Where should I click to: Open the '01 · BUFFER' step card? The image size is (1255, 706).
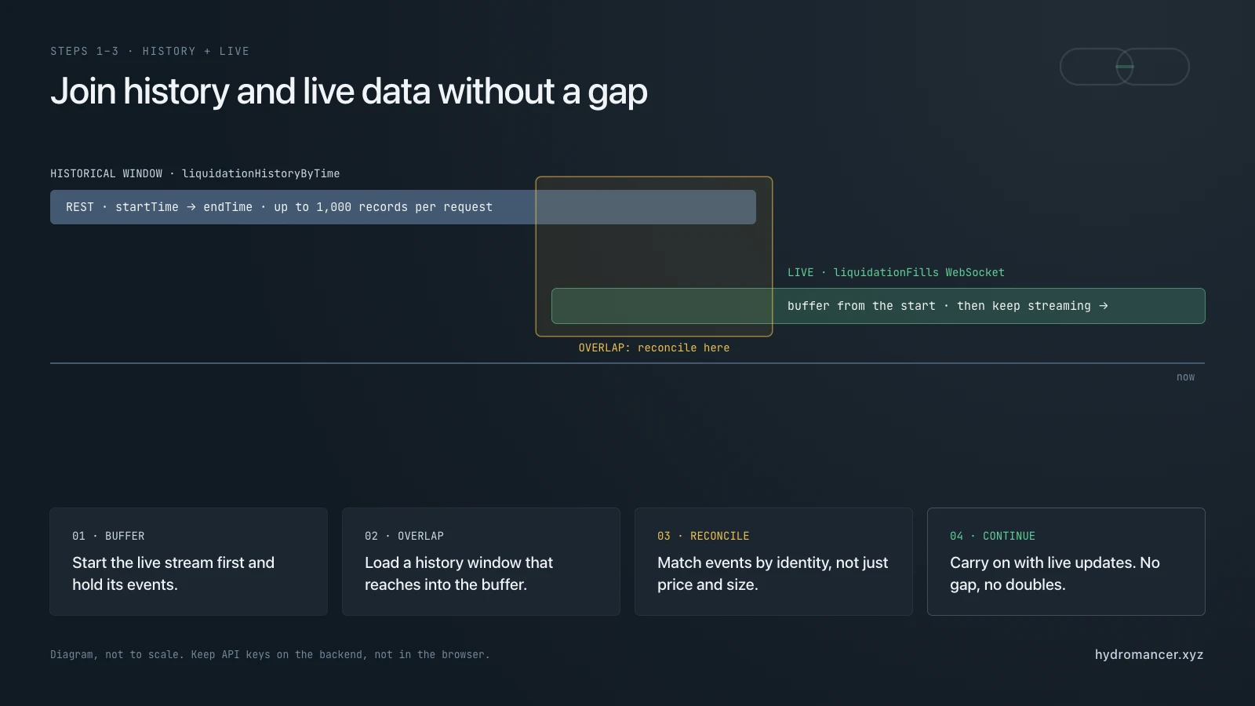point(188,562)
